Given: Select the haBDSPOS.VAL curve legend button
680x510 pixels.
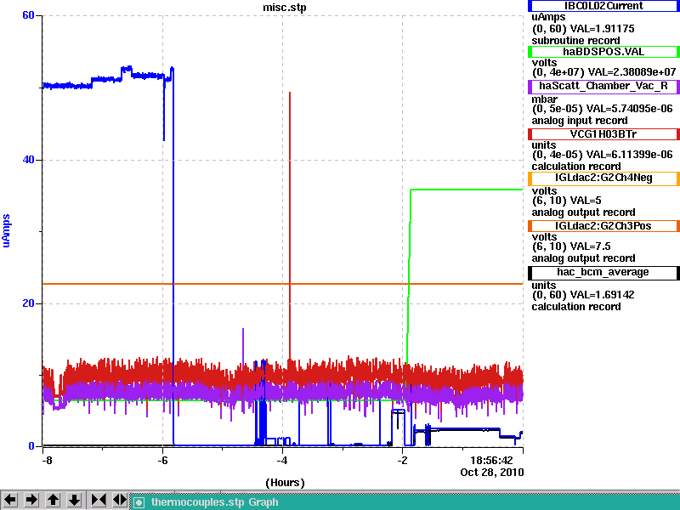Looking at the screenshot, I should (603, 52).
